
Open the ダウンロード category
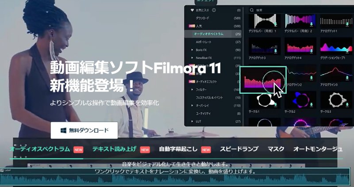pyautogui.click(x=203, y=18)
